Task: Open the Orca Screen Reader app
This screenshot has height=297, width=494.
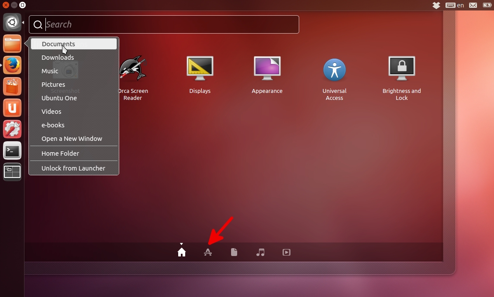Action: tap(133, 70)
